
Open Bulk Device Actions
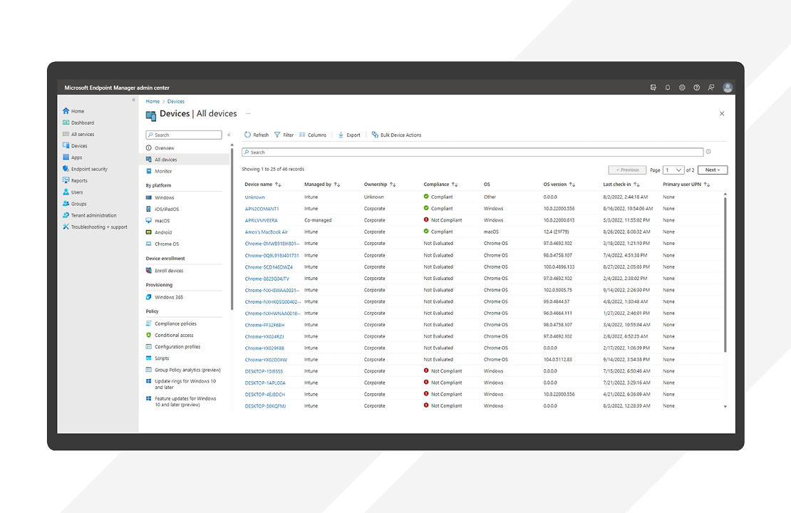396,135
